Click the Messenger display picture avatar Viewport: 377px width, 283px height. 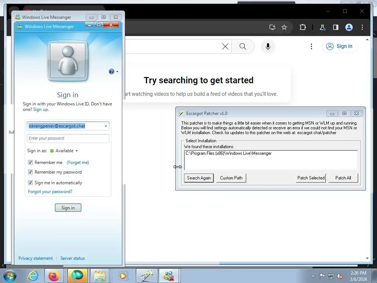[x=68, y=61]
